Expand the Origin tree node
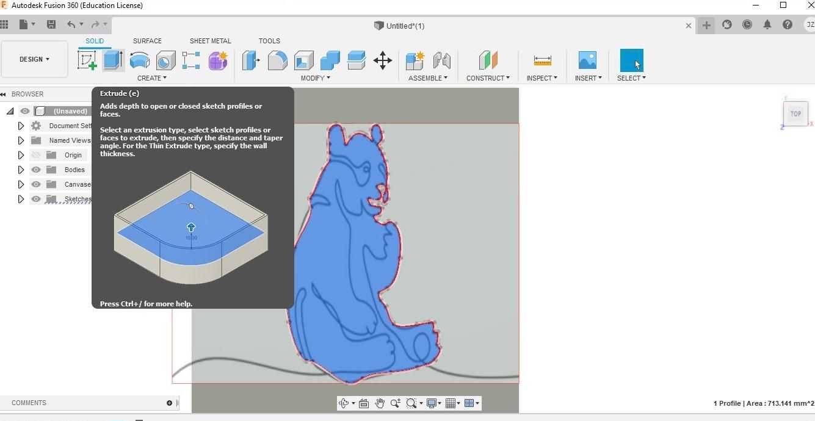Screen dimensions: 815x421 tap(21, 155)
